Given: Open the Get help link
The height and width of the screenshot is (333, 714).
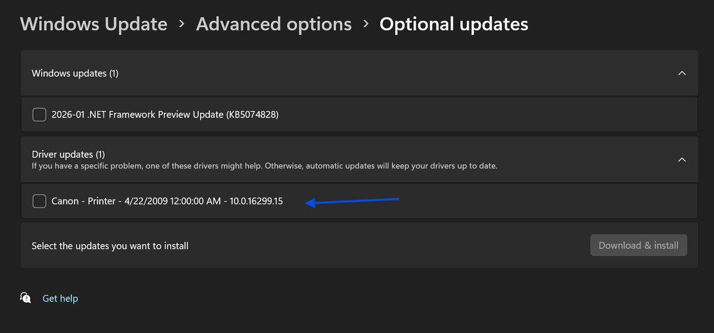Looking at the screenshot, I should pos(60,298).
